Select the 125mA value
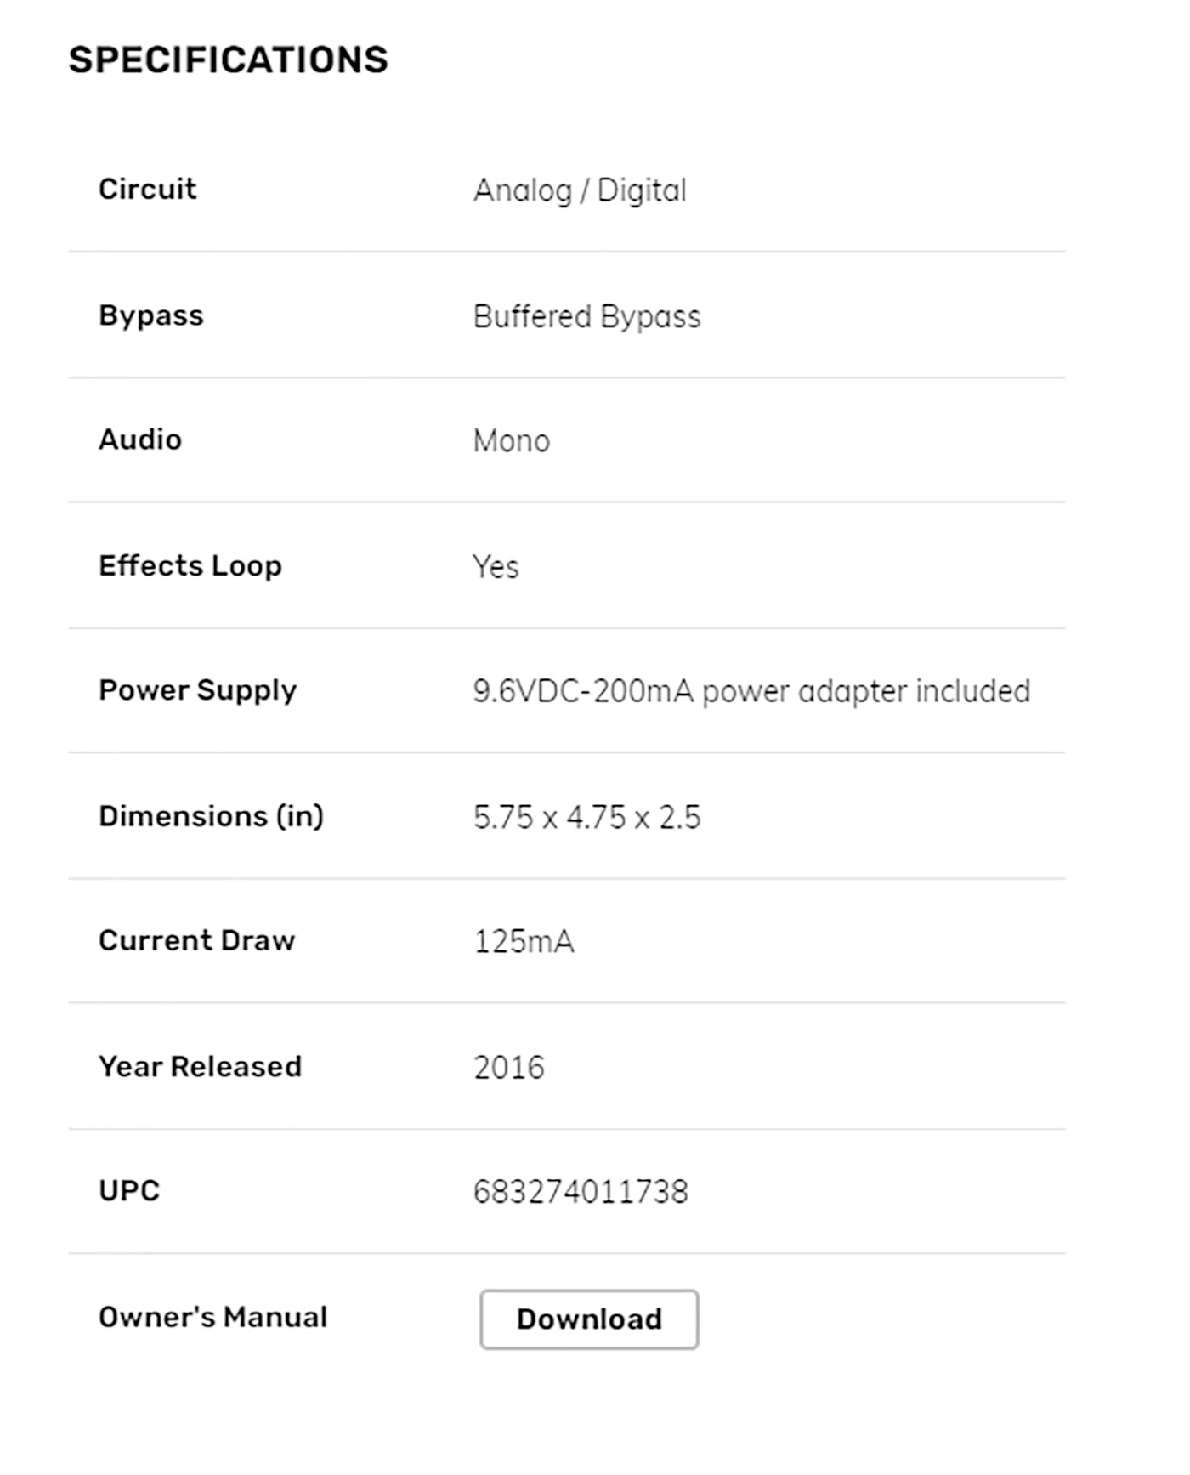The height and width of the screenshot is (1475, 1190). tap(524, 941)
